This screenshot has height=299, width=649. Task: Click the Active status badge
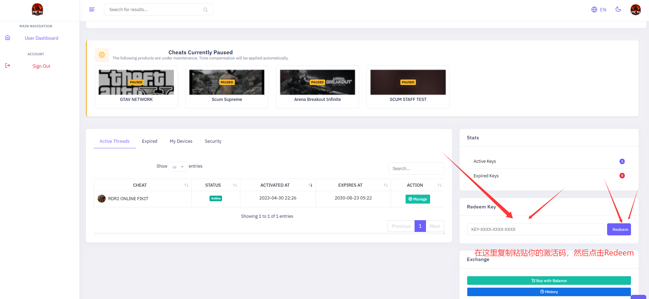(x=216, y=198)
